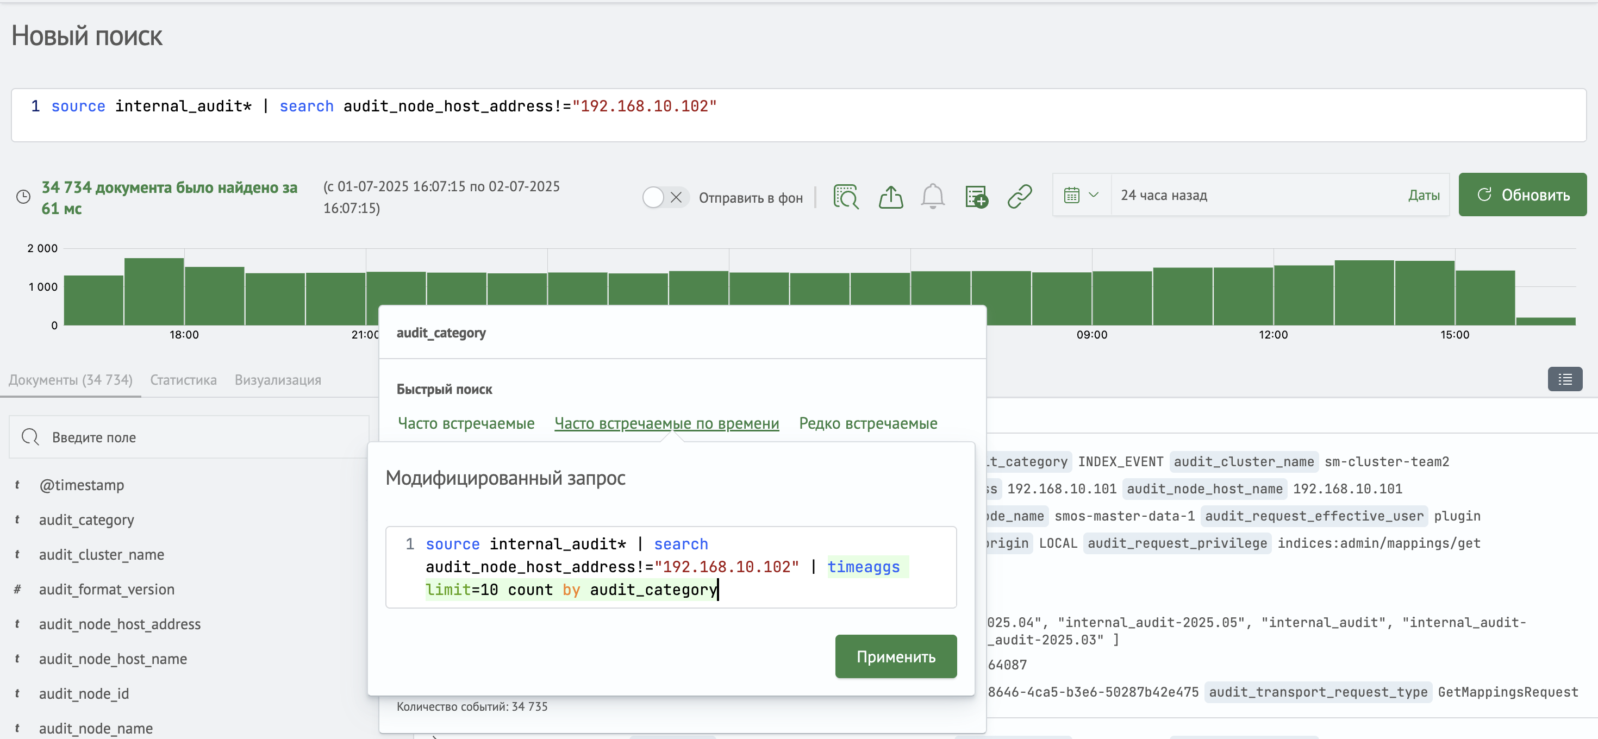Open the search inspection magnifier icon

846,197
